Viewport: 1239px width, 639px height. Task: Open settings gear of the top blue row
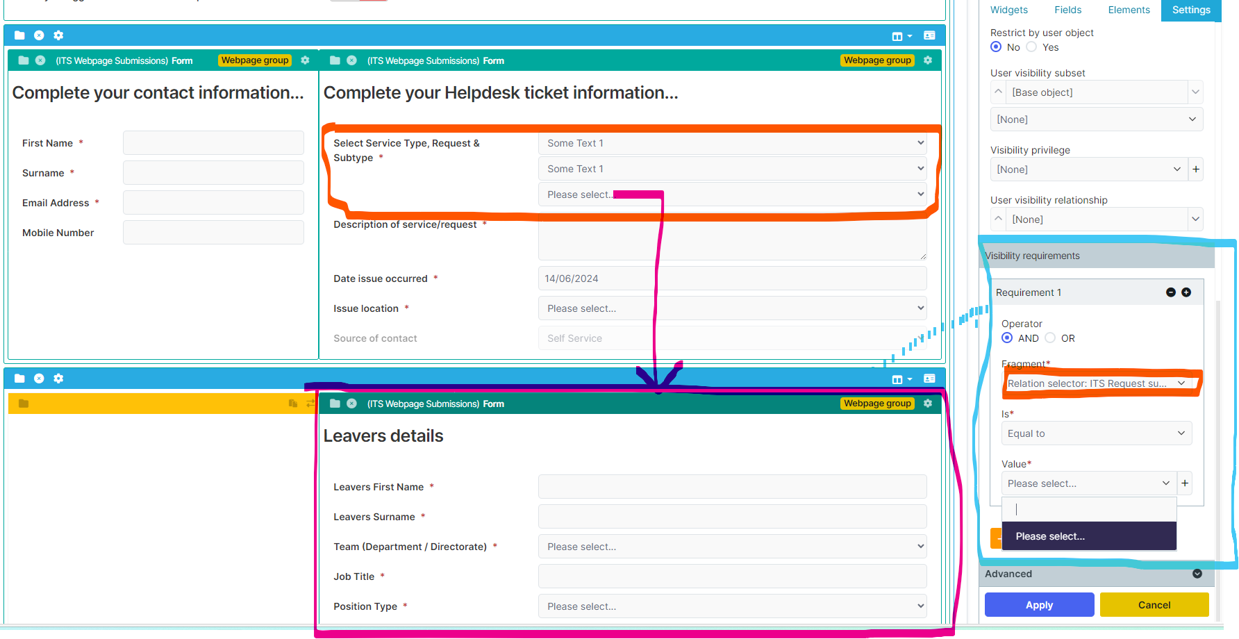[x=58, y=35]
